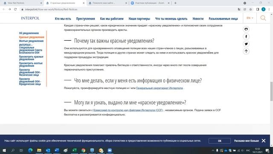Open the site search magnifier icon

(x=263, y=18)
